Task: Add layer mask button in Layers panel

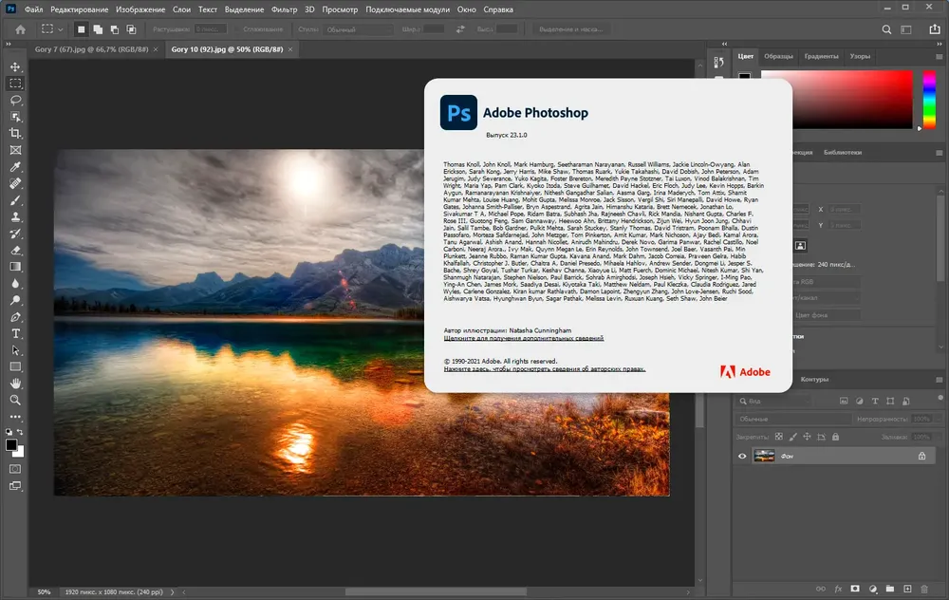Action: 855,589
